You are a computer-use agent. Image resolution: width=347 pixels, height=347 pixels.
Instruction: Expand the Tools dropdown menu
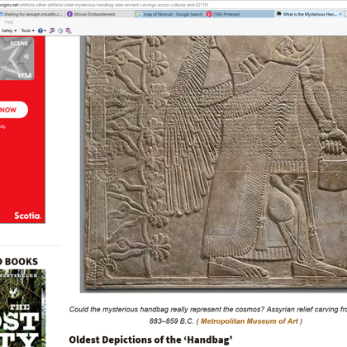(28, 31)
